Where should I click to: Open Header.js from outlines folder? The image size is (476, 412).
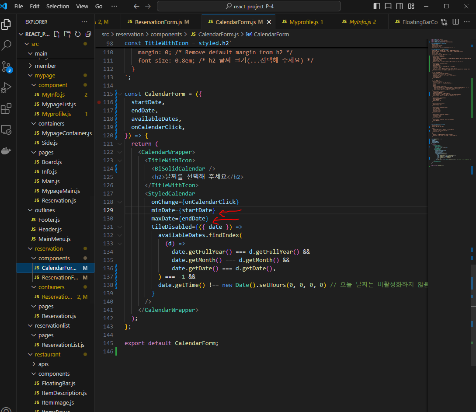50,229
